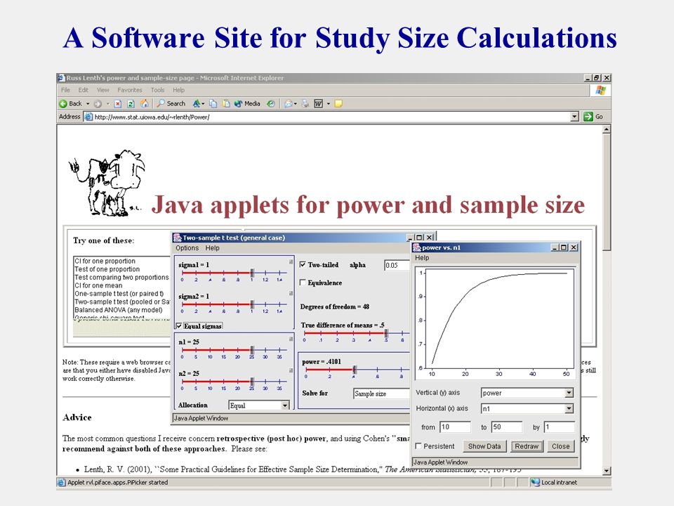Click the green Go arrow button
Screen dimensions: 674x506
click(588, 117)
